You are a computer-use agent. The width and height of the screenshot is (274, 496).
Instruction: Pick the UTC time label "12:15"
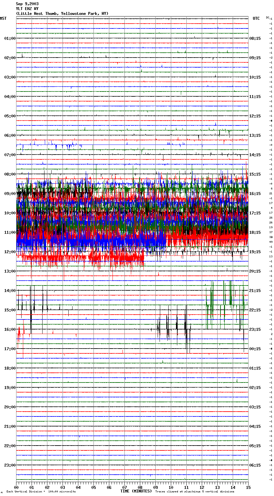(255, 116)
